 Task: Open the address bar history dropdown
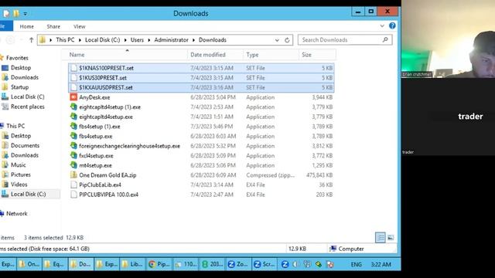[277, 40]
